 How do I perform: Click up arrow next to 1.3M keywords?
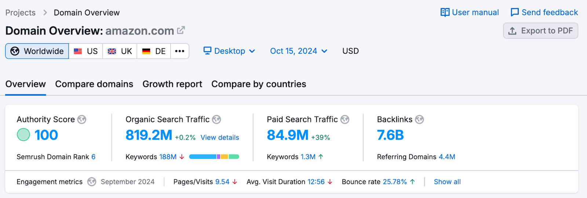tap(321, 157)
